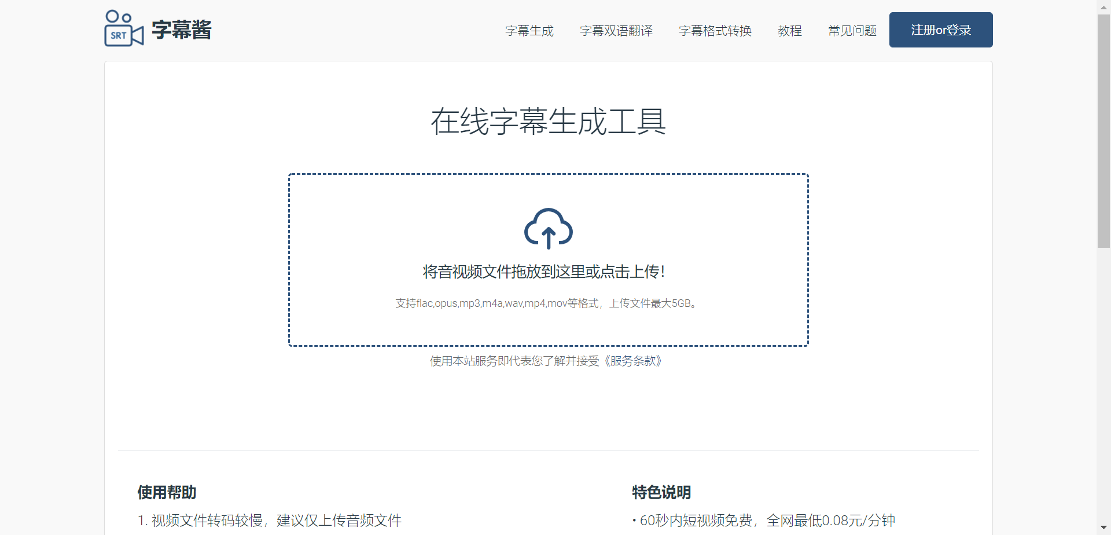This screenshot has height=535, width=1111.
Task: Click the scrollbar up arrow
Action: (x=1103, y=6)
